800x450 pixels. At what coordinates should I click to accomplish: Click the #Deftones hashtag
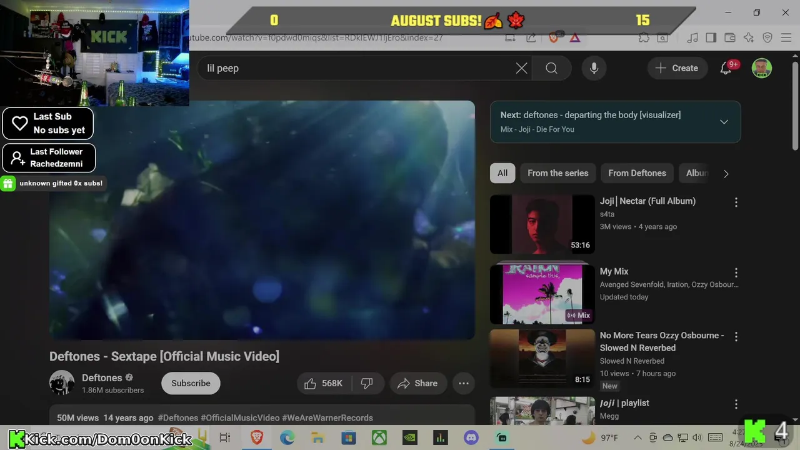178,417
